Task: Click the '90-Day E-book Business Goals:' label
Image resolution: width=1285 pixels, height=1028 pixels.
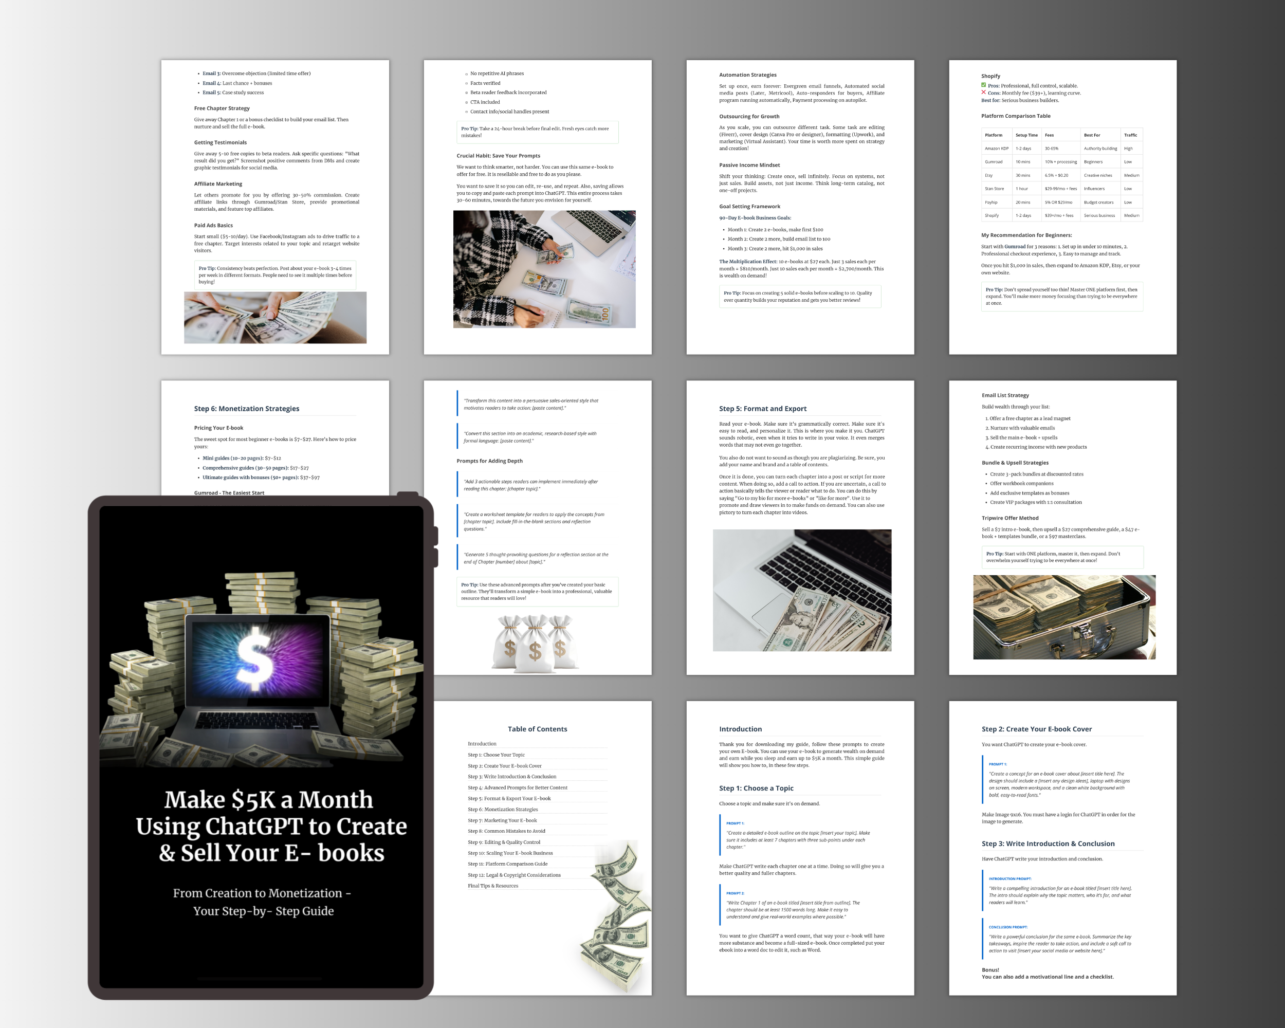Action: click(x=755, y=217)
